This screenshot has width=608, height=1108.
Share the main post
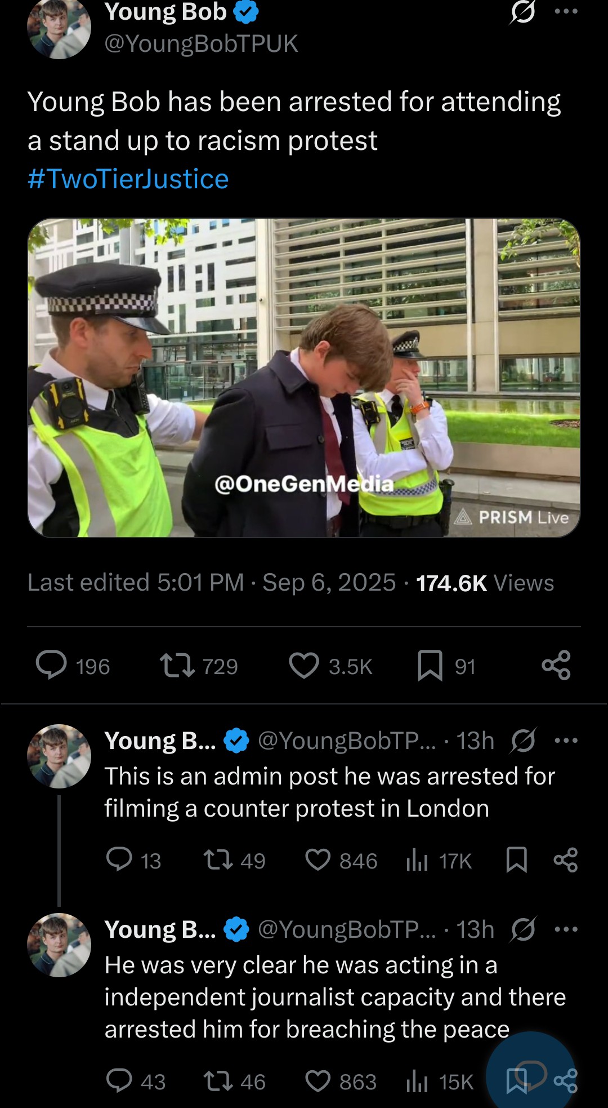(x=556, y=665)
